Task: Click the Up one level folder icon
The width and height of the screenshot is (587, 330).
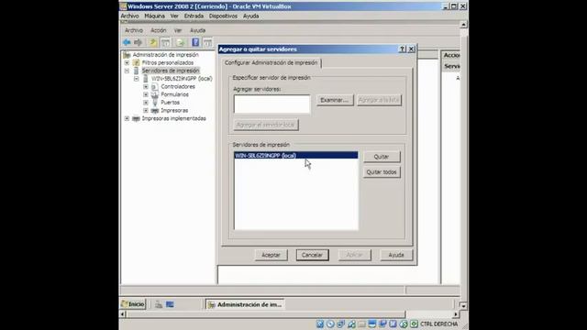Action: click(x=153, y=42)
